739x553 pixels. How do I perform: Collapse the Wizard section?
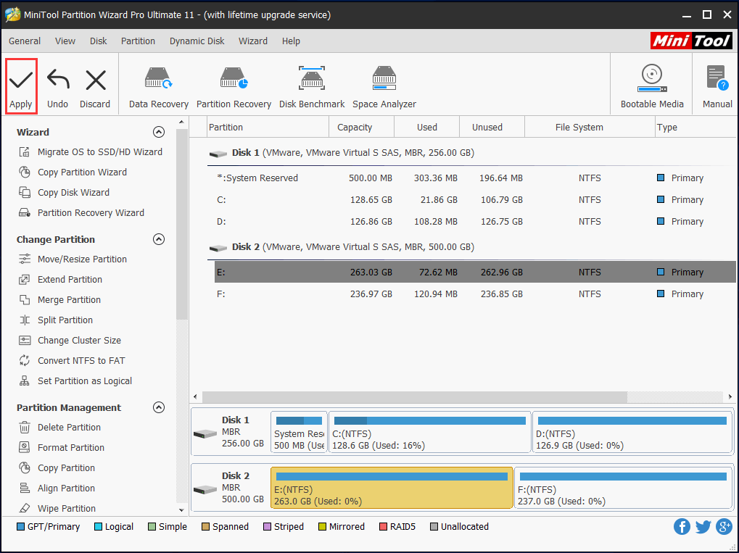click(159, 132)
